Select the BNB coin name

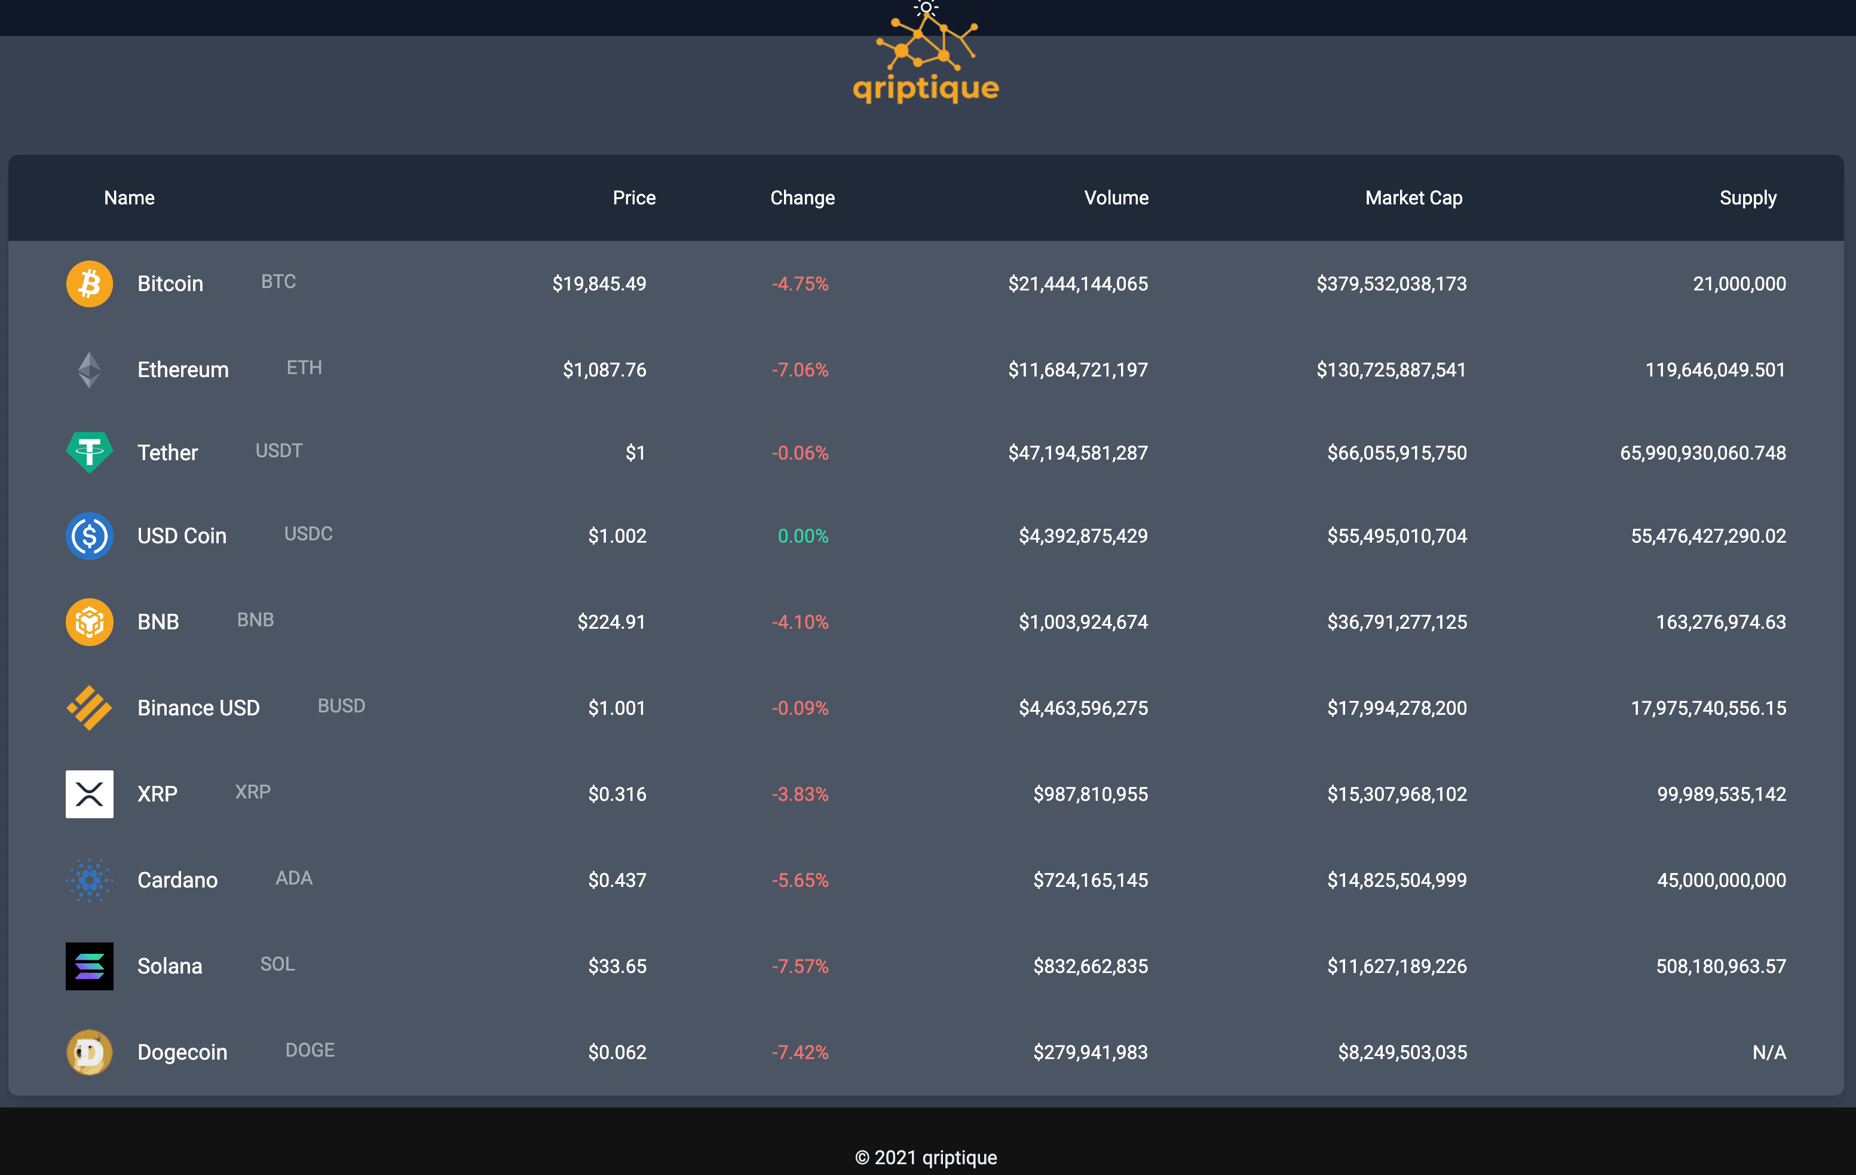point(158,622)
